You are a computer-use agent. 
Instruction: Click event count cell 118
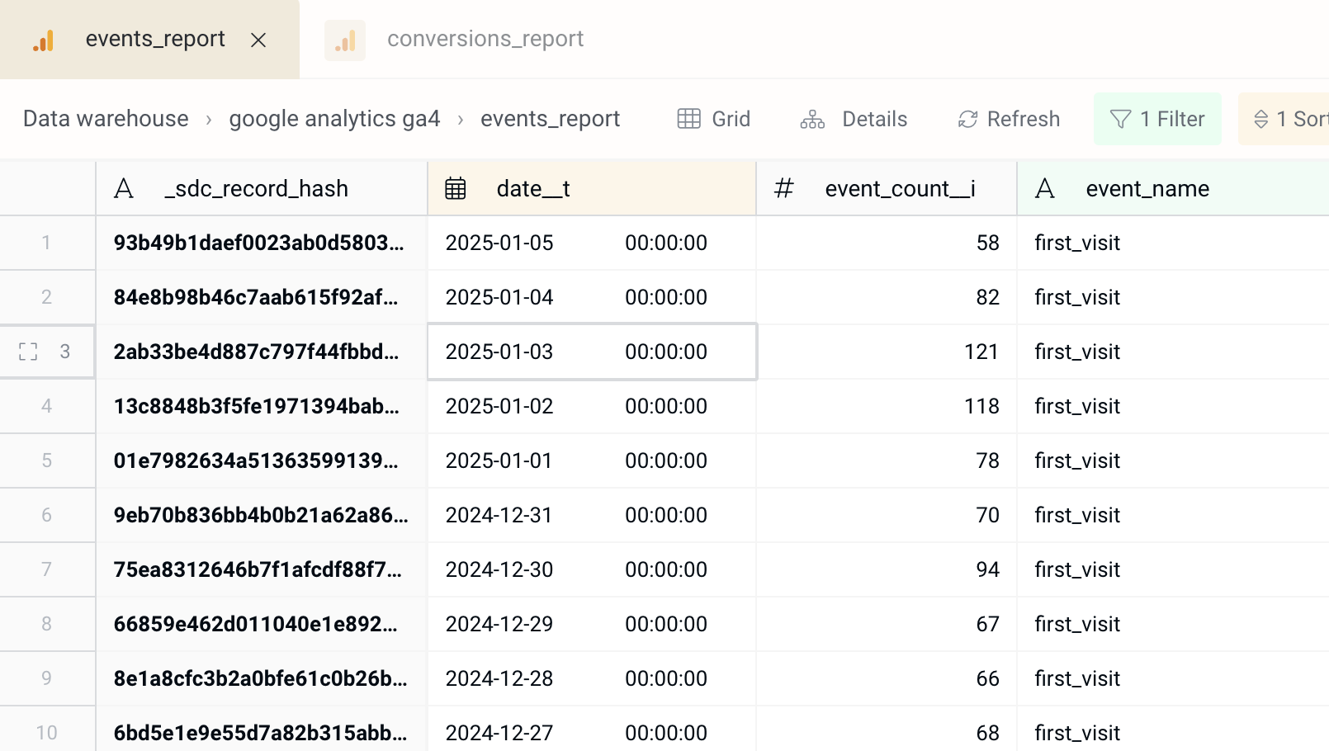pyautogui.click(x=887, y=406)
